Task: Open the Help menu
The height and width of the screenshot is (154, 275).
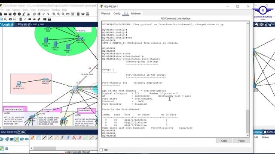Action: [64, 10]
